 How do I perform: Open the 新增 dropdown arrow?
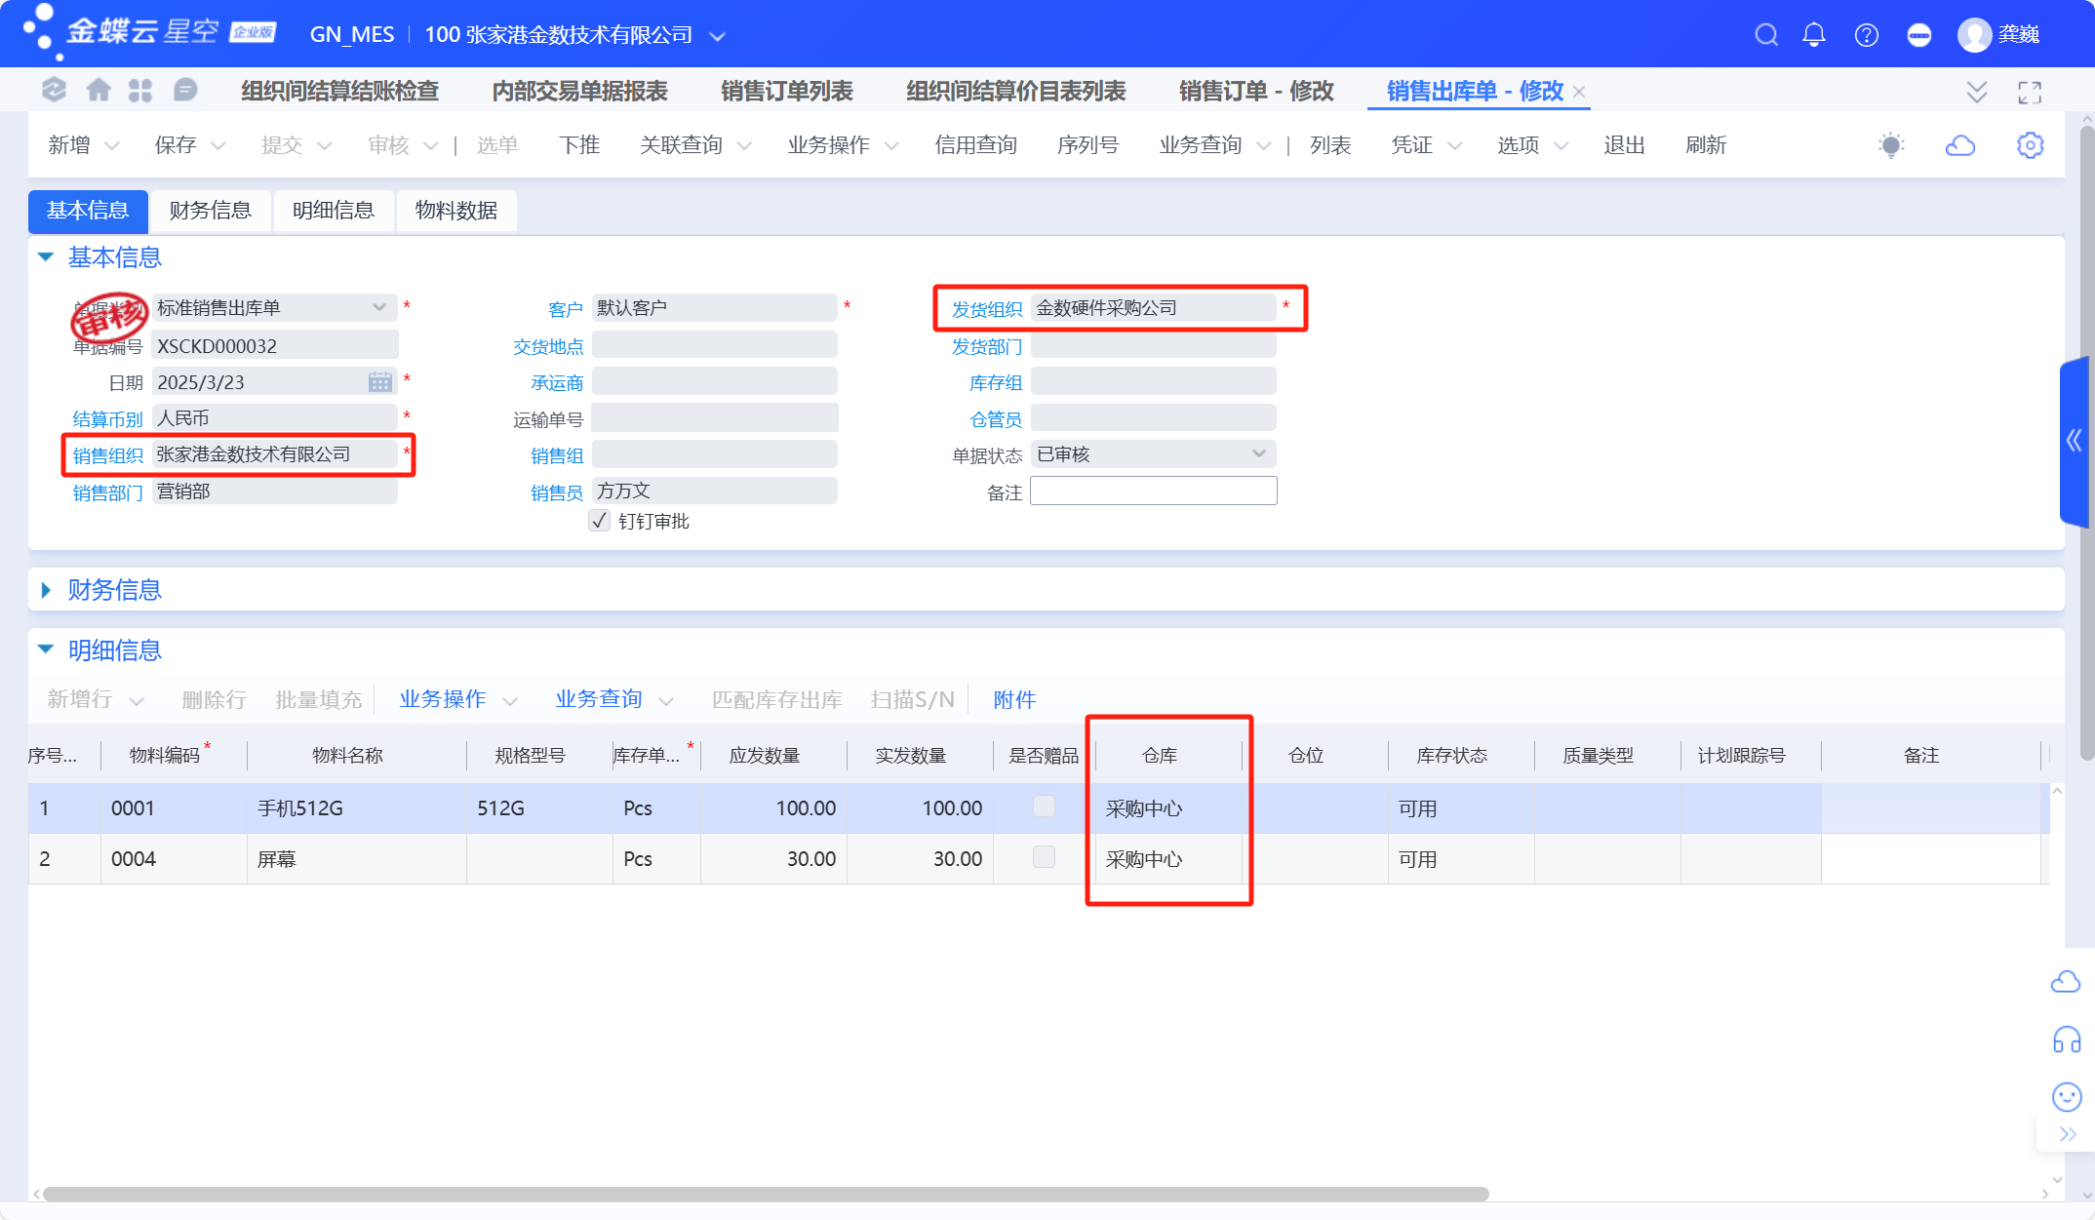pyautogui.click(x=112, y=146)
